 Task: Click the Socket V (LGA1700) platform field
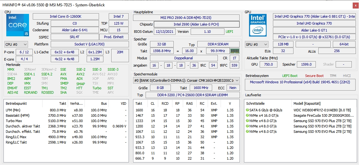(x=90, y=44)
